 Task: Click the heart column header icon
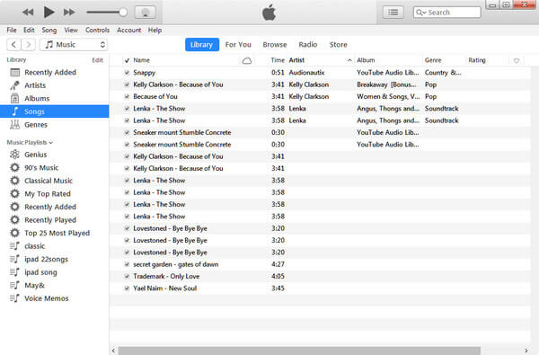(517, 61)
